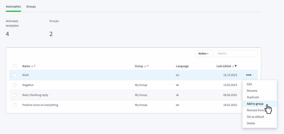This screenshot has width=284, height=134.
Task: Check the Positive score on everything checkbox
Action: click(x=15, y=105)
